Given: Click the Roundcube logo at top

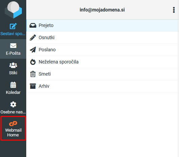Looking at the screenshot, I should 13,10.
